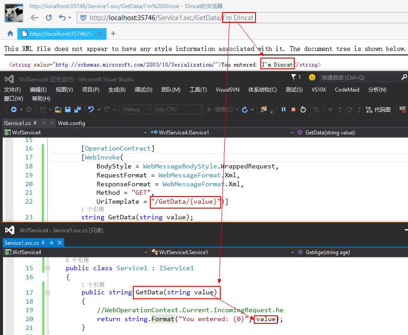Click the shield icon in address bar
Image resolution: width=408 pixels, height=335 pixels.
(83, 18)
